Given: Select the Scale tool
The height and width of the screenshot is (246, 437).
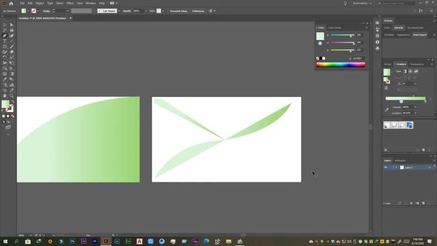Looking at the screenshot, I should tap(12, 57).
